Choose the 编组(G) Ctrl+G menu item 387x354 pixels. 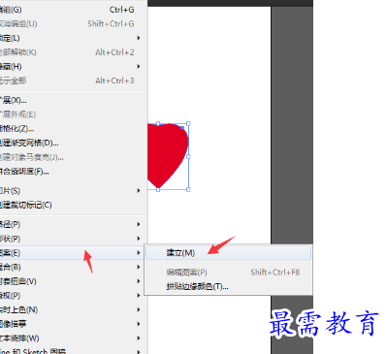pyautogui.click(x=73, y=10)
